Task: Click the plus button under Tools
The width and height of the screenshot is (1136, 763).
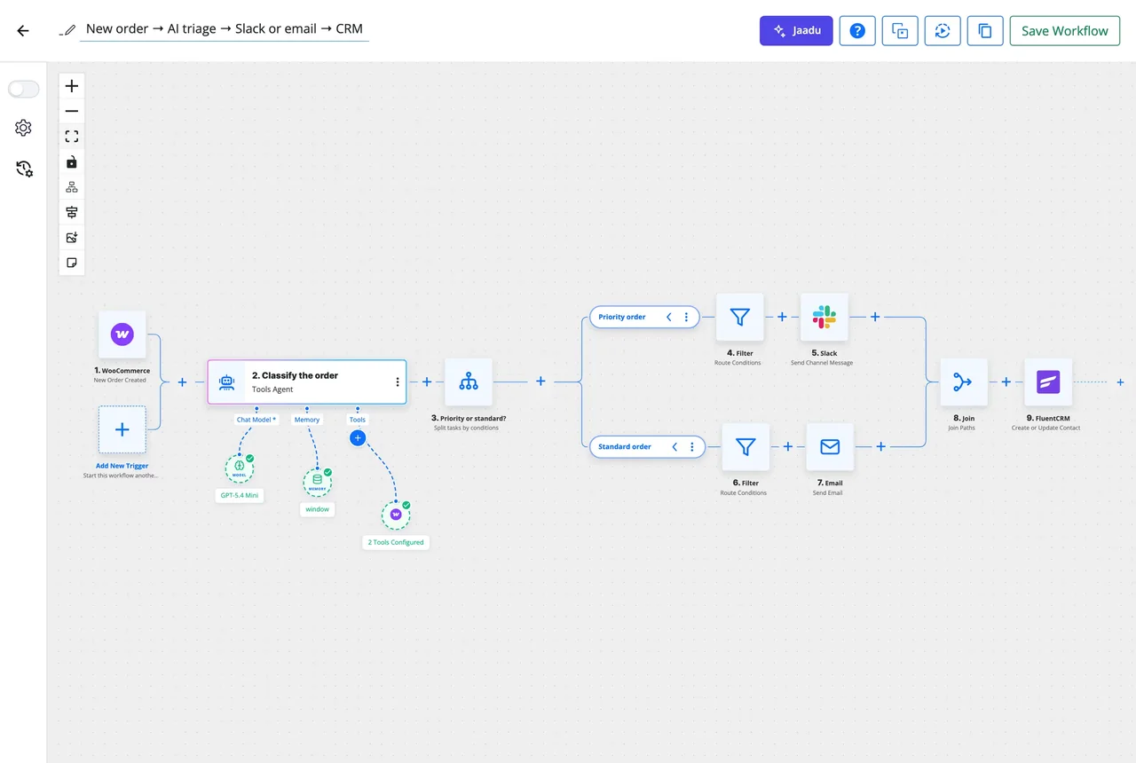Action: pyautogui.click(x=357, y=437)
